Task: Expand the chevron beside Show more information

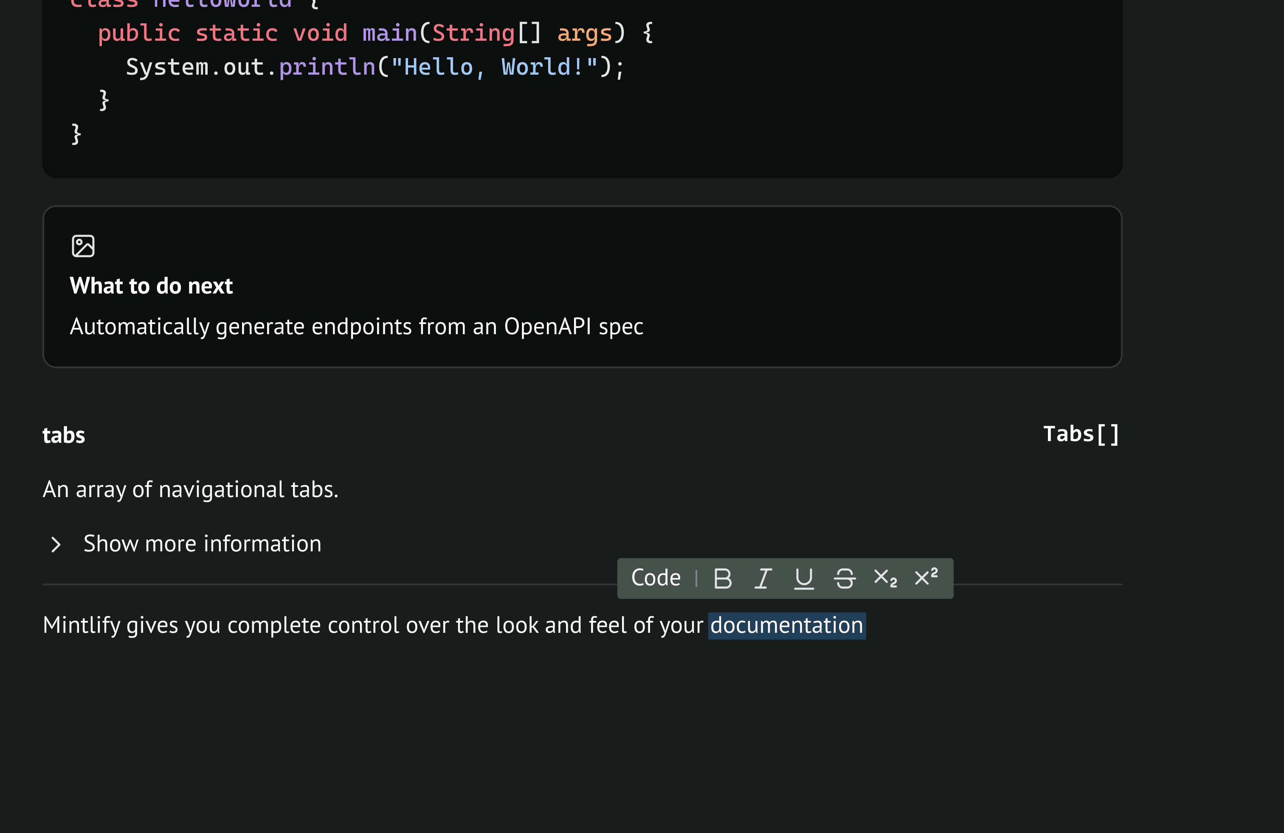Action: (x=56, y=544)
